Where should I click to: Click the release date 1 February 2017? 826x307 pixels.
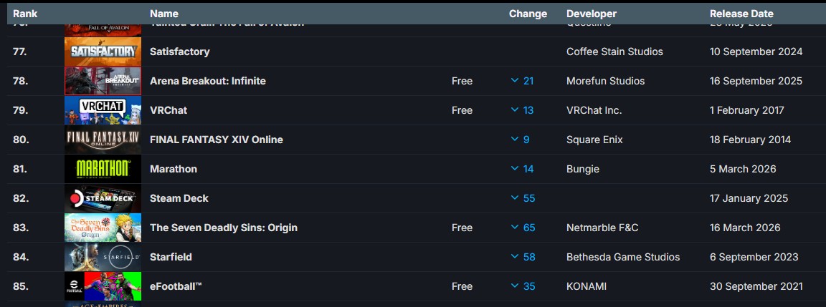point(747,110)
